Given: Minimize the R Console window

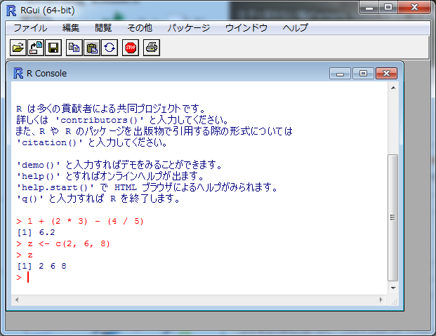Looking at the screenshot, I should point(340,74).
